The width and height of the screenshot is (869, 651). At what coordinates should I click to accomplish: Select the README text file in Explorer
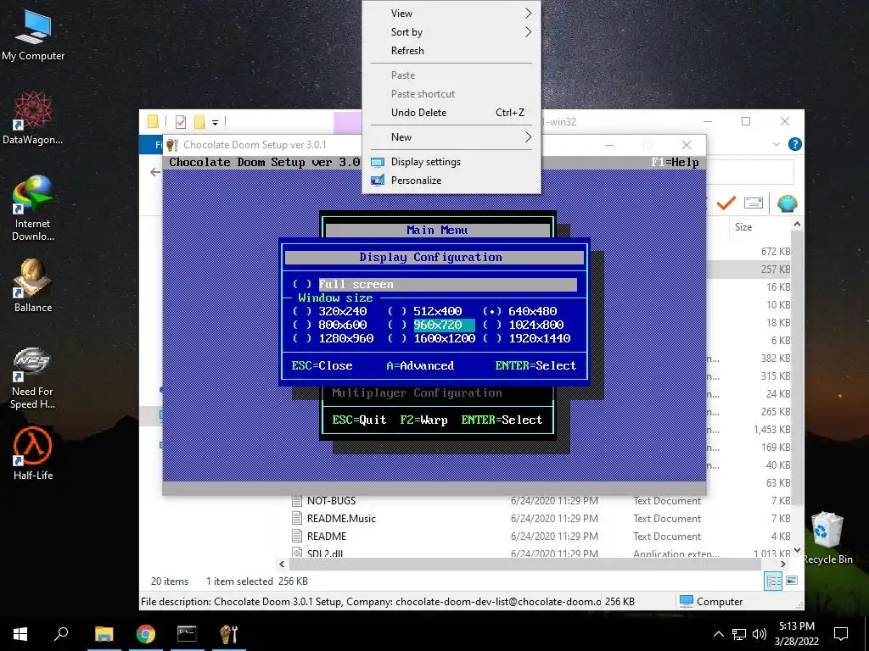327,537
